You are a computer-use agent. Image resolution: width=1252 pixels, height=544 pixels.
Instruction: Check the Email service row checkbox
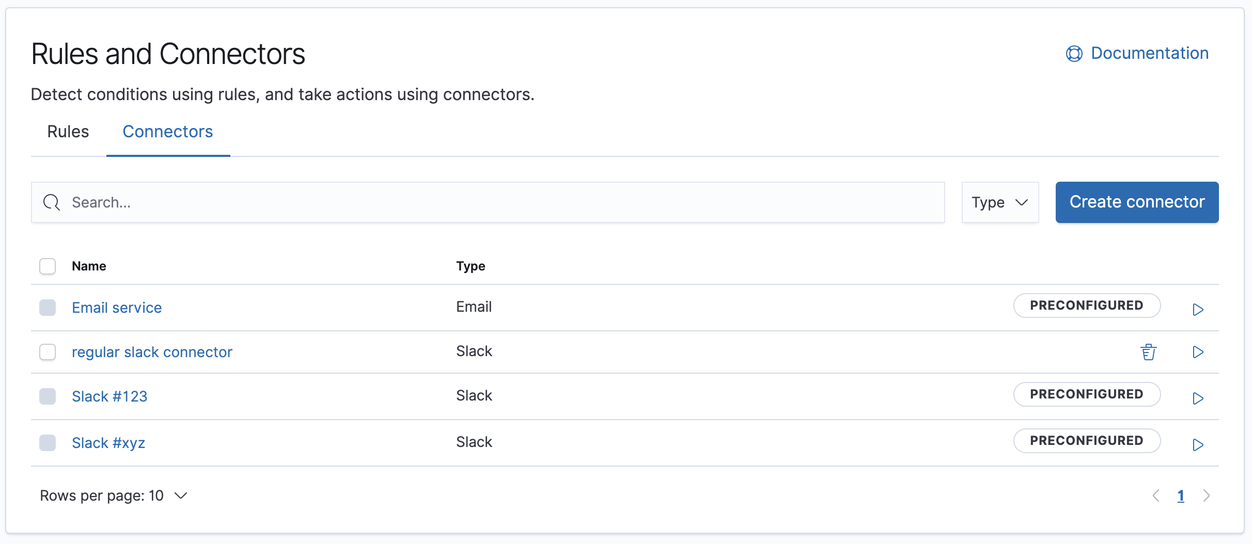pos(47,308)
